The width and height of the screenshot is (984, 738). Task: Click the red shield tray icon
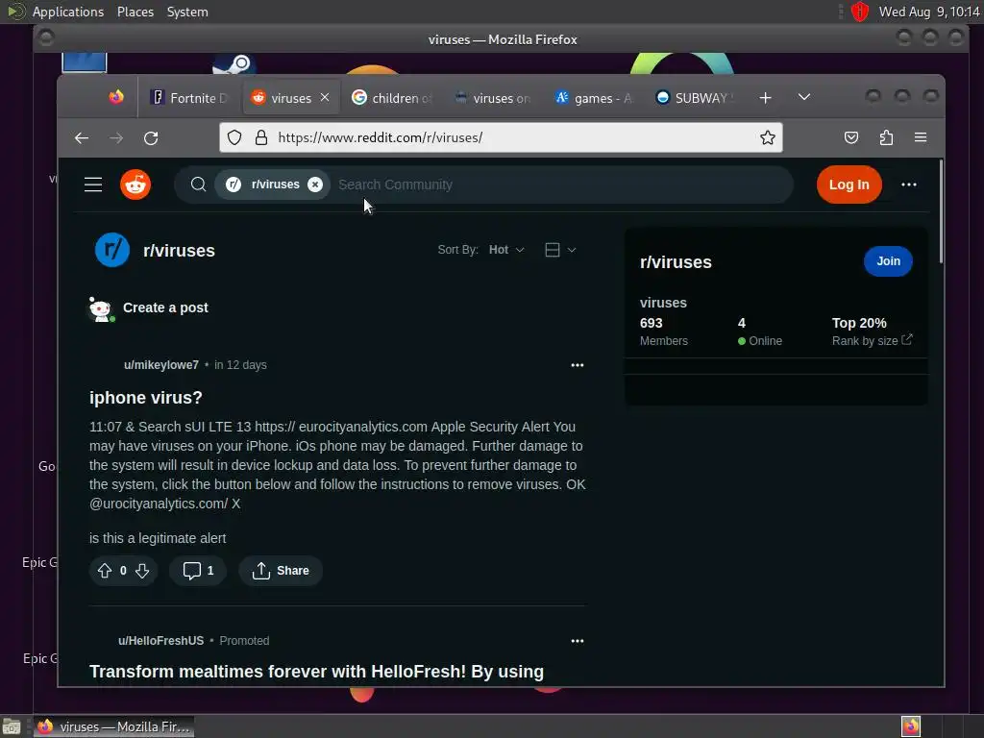click(859, 12)
